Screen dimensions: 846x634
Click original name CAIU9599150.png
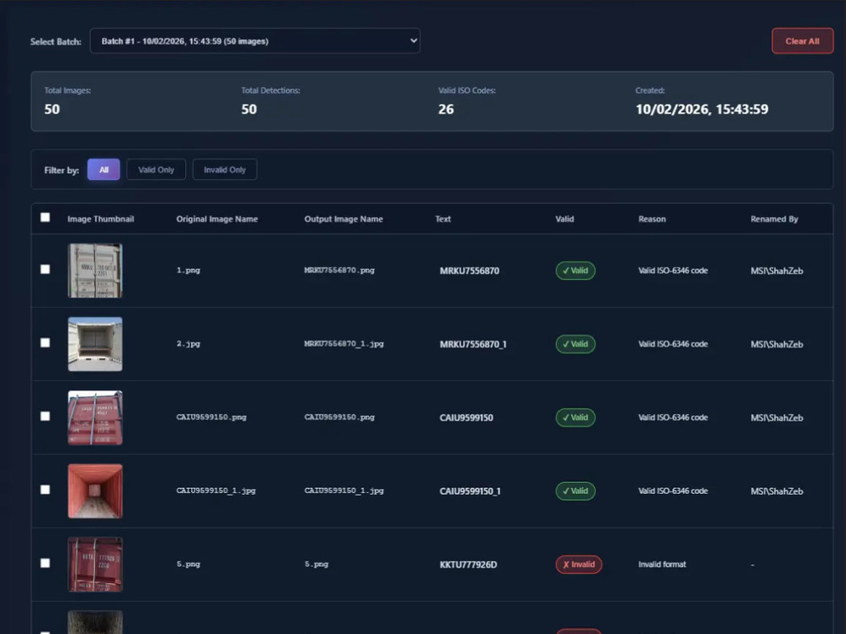tap(211, 417)
